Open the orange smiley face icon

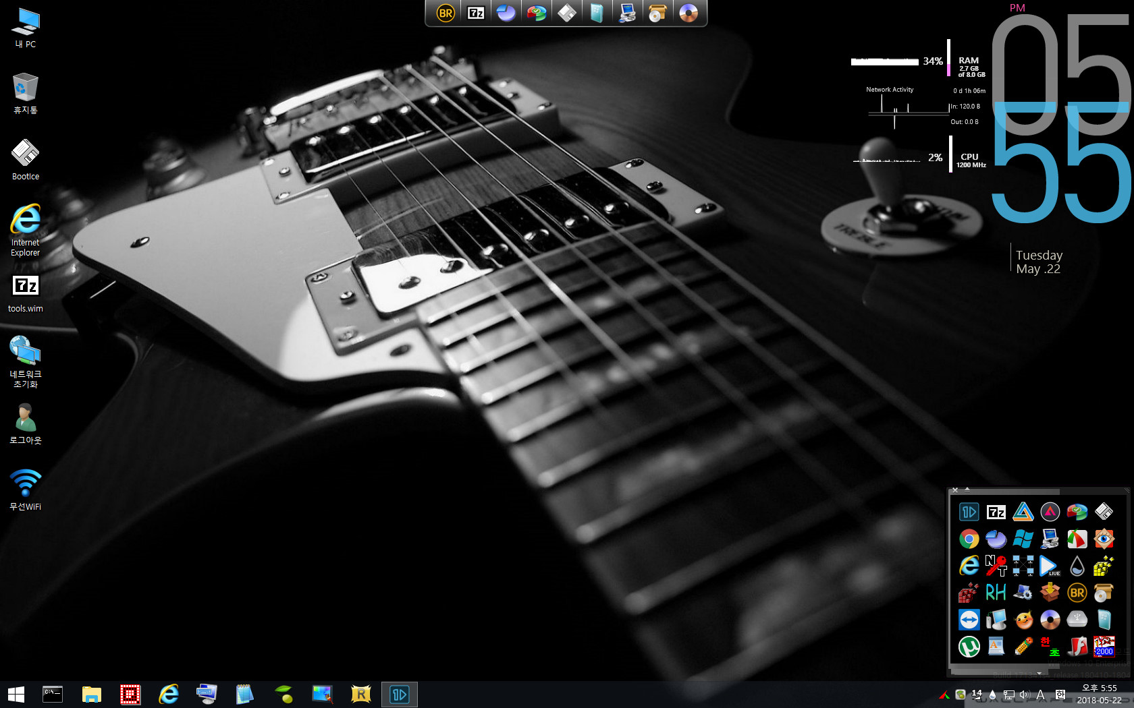[x=1023, y=620]
